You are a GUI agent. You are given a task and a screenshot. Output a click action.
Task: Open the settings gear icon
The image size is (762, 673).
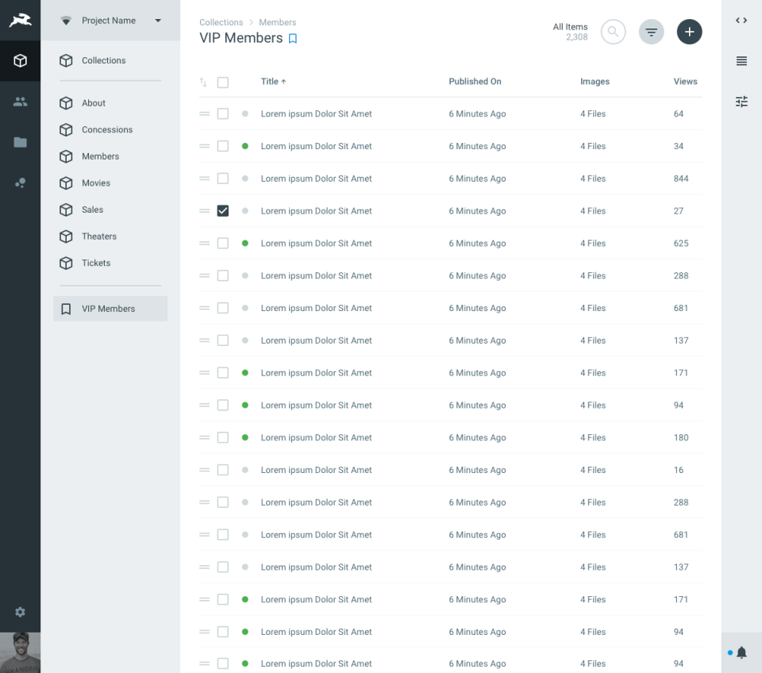[20, 612]
